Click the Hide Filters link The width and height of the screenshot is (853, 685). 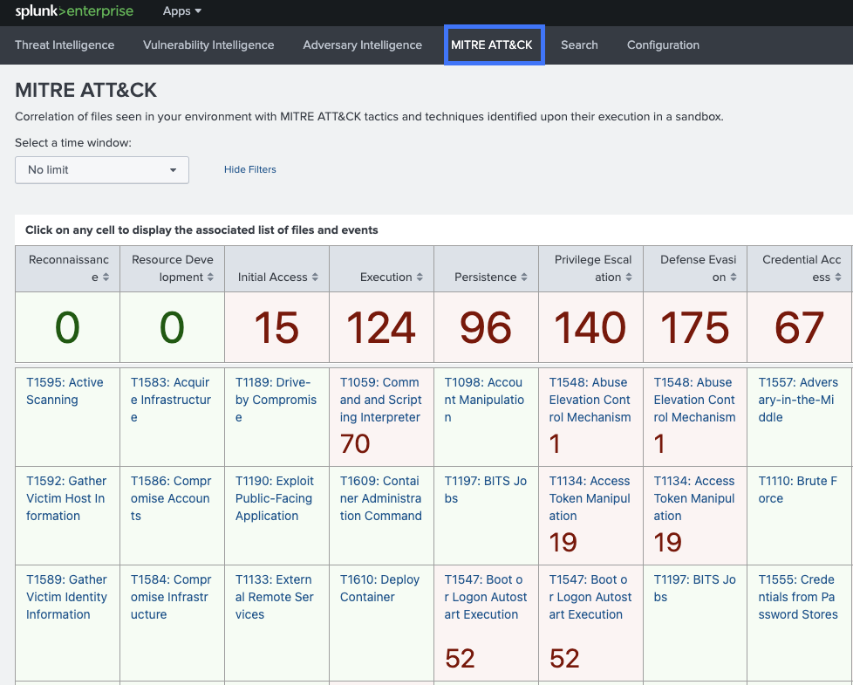coord(249,170)
